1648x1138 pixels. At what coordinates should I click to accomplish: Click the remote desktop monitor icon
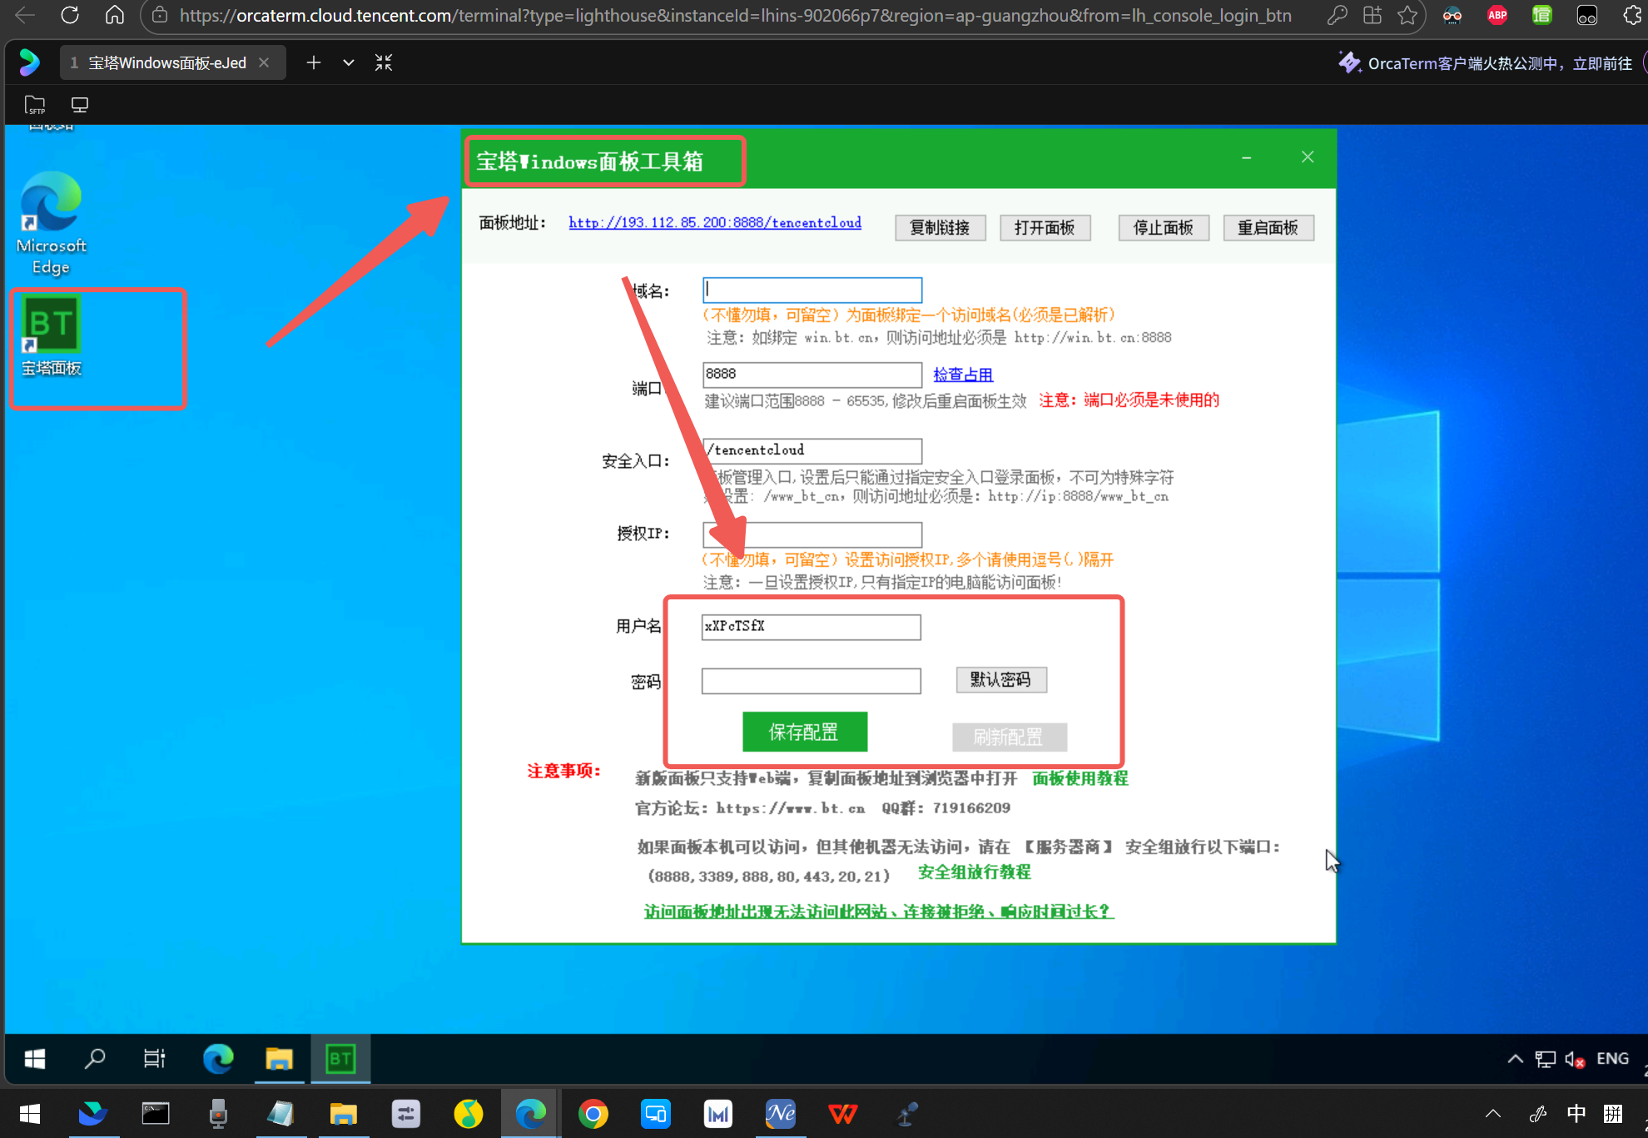coord(80,105)
